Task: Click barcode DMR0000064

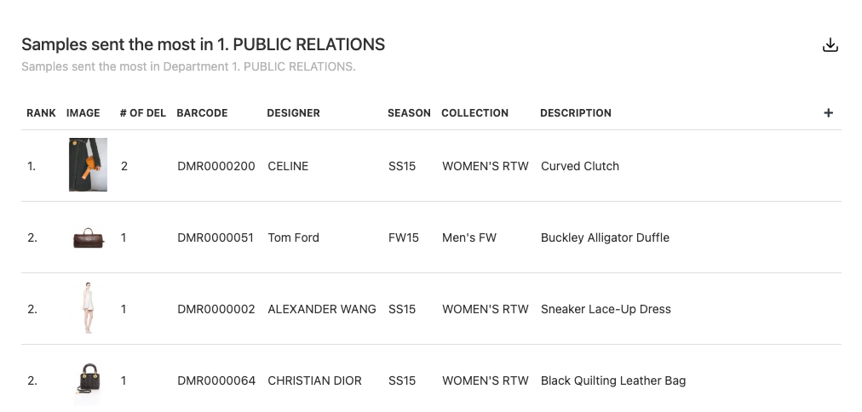Action: [x=216, y=381]
